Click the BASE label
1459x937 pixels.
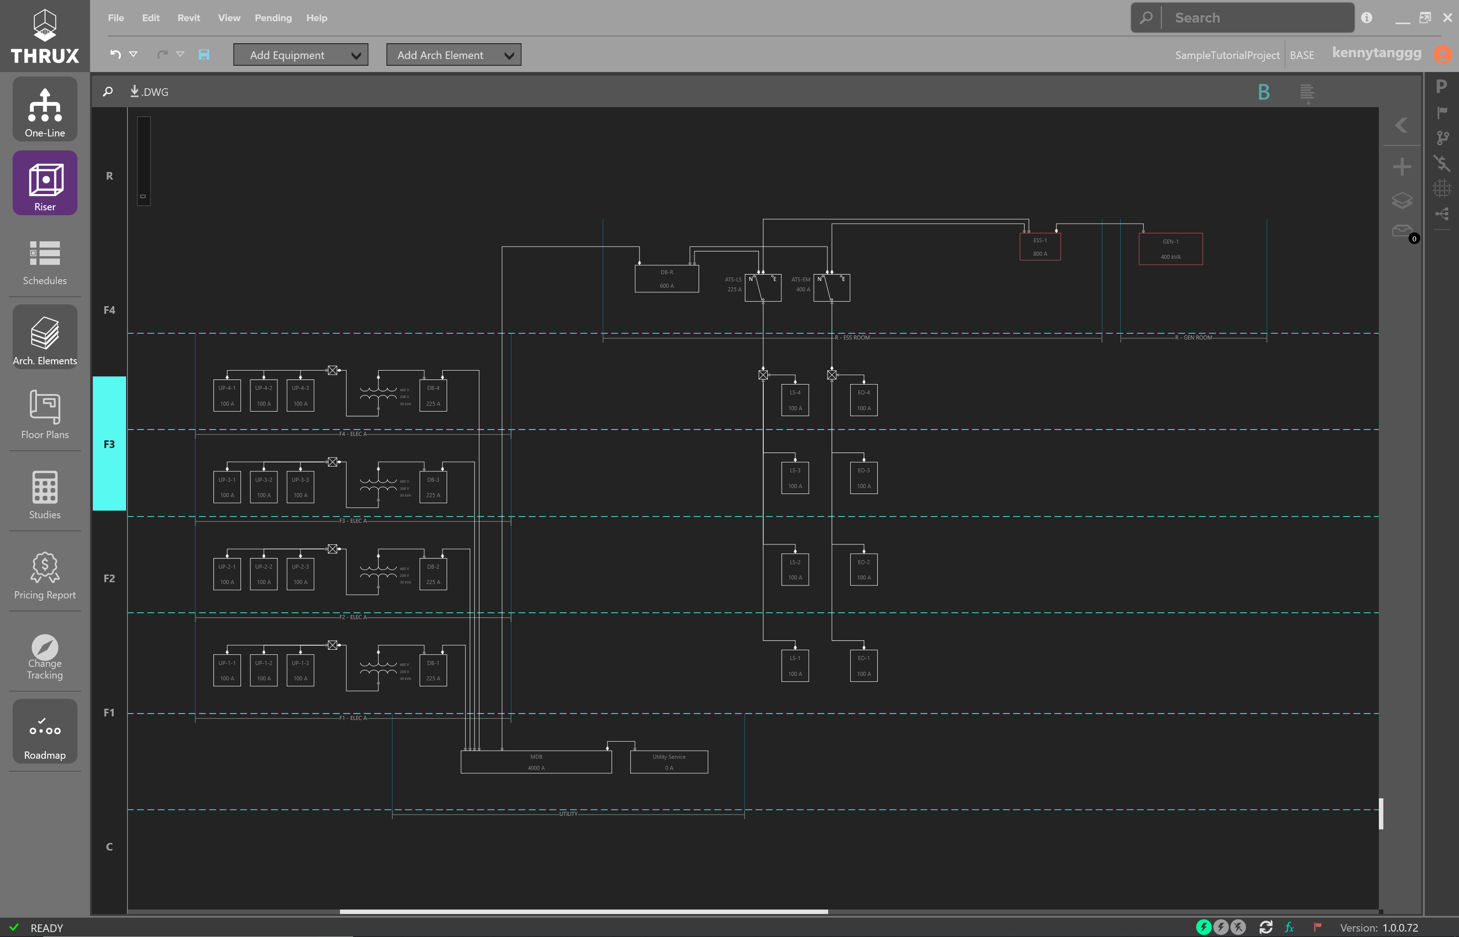[x=1302, y=55]
